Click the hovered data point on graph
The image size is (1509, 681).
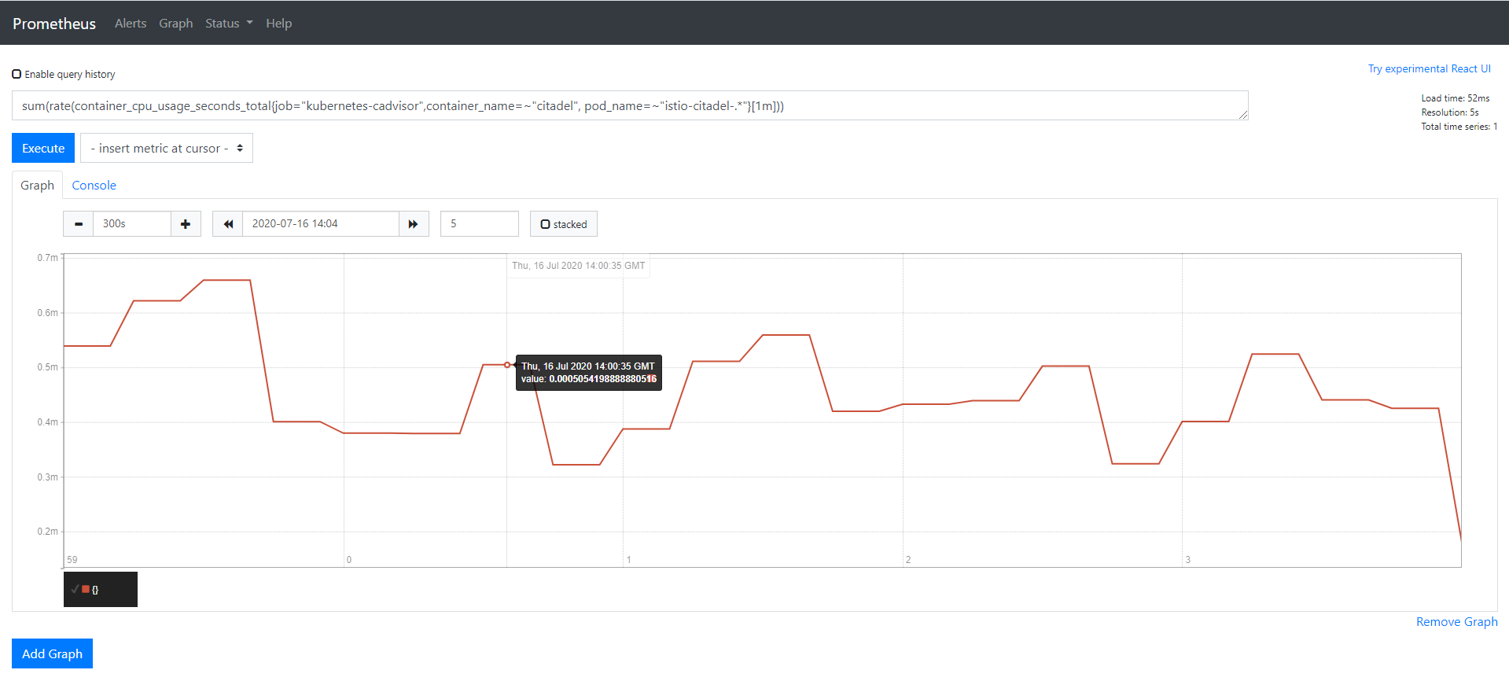(x=507, y=365)
